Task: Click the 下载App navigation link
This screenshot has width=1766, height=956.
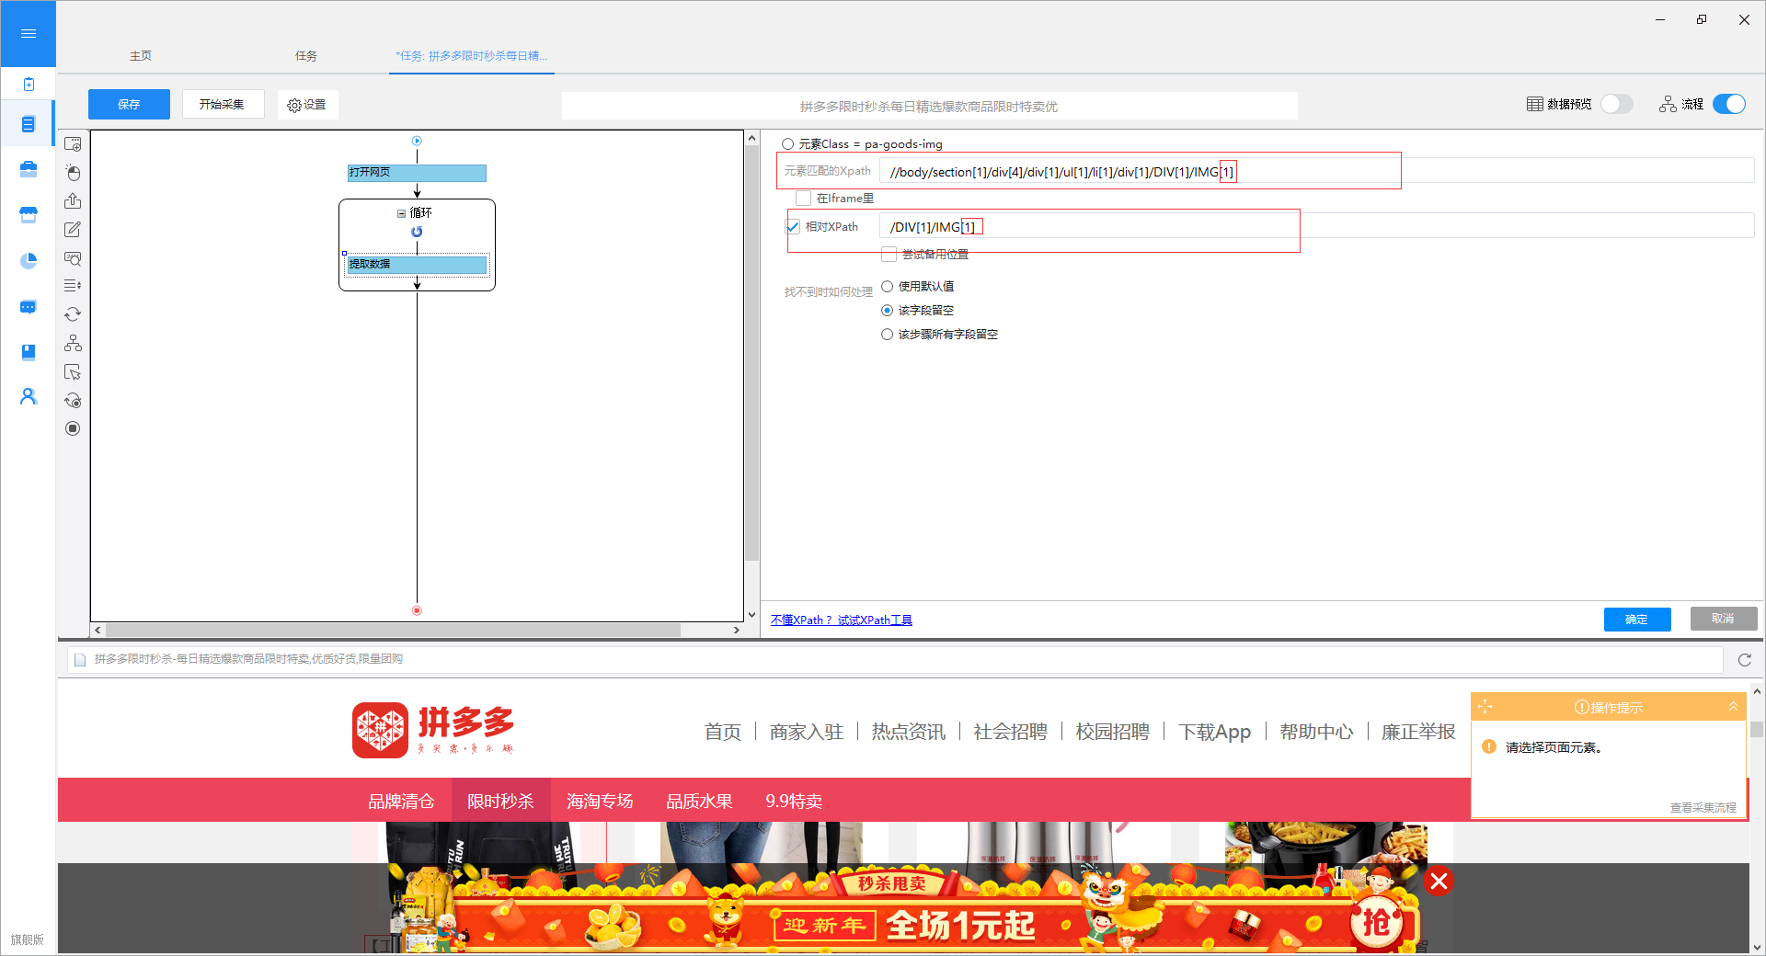Action: (x=1214, y=732)
